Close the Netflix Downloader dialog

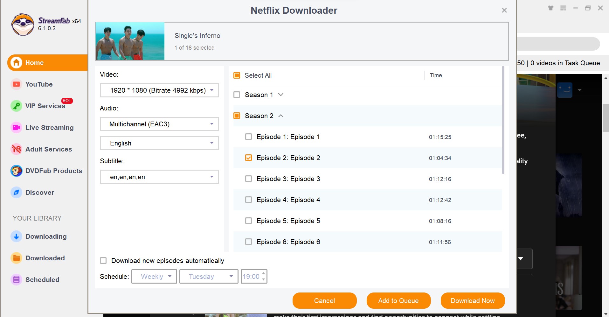click(x=504, y=10)
